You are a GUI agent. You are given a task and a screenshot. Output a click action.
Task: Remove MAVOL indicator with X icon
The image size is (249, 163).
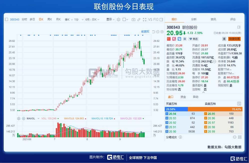[x=23, y=118]
